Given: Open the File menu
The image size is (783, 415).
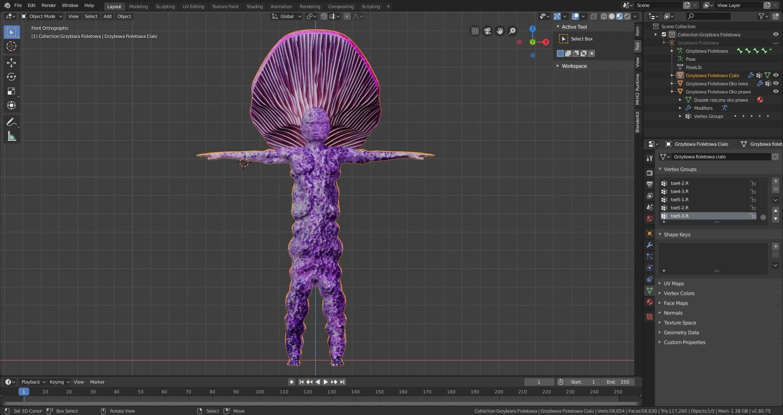Looking at the screenshot, I should click(18, 5).
